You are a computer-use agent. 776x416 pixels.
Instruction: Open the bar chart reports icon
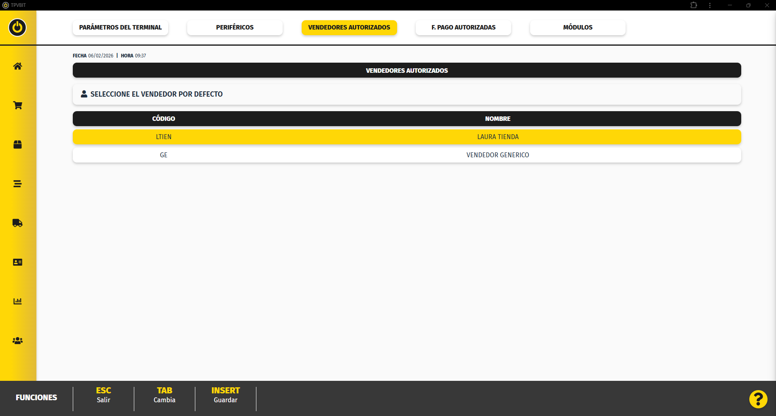point(17,302)
